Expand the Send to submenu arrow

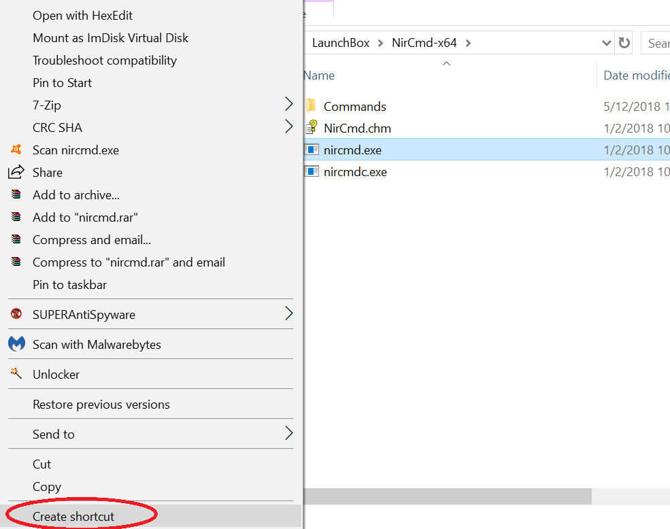click(289, 433)
